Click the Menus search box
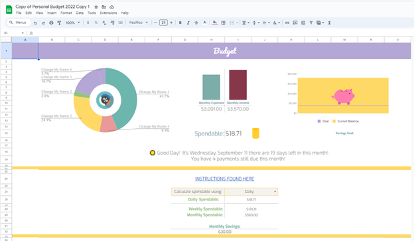 point(18,23)
